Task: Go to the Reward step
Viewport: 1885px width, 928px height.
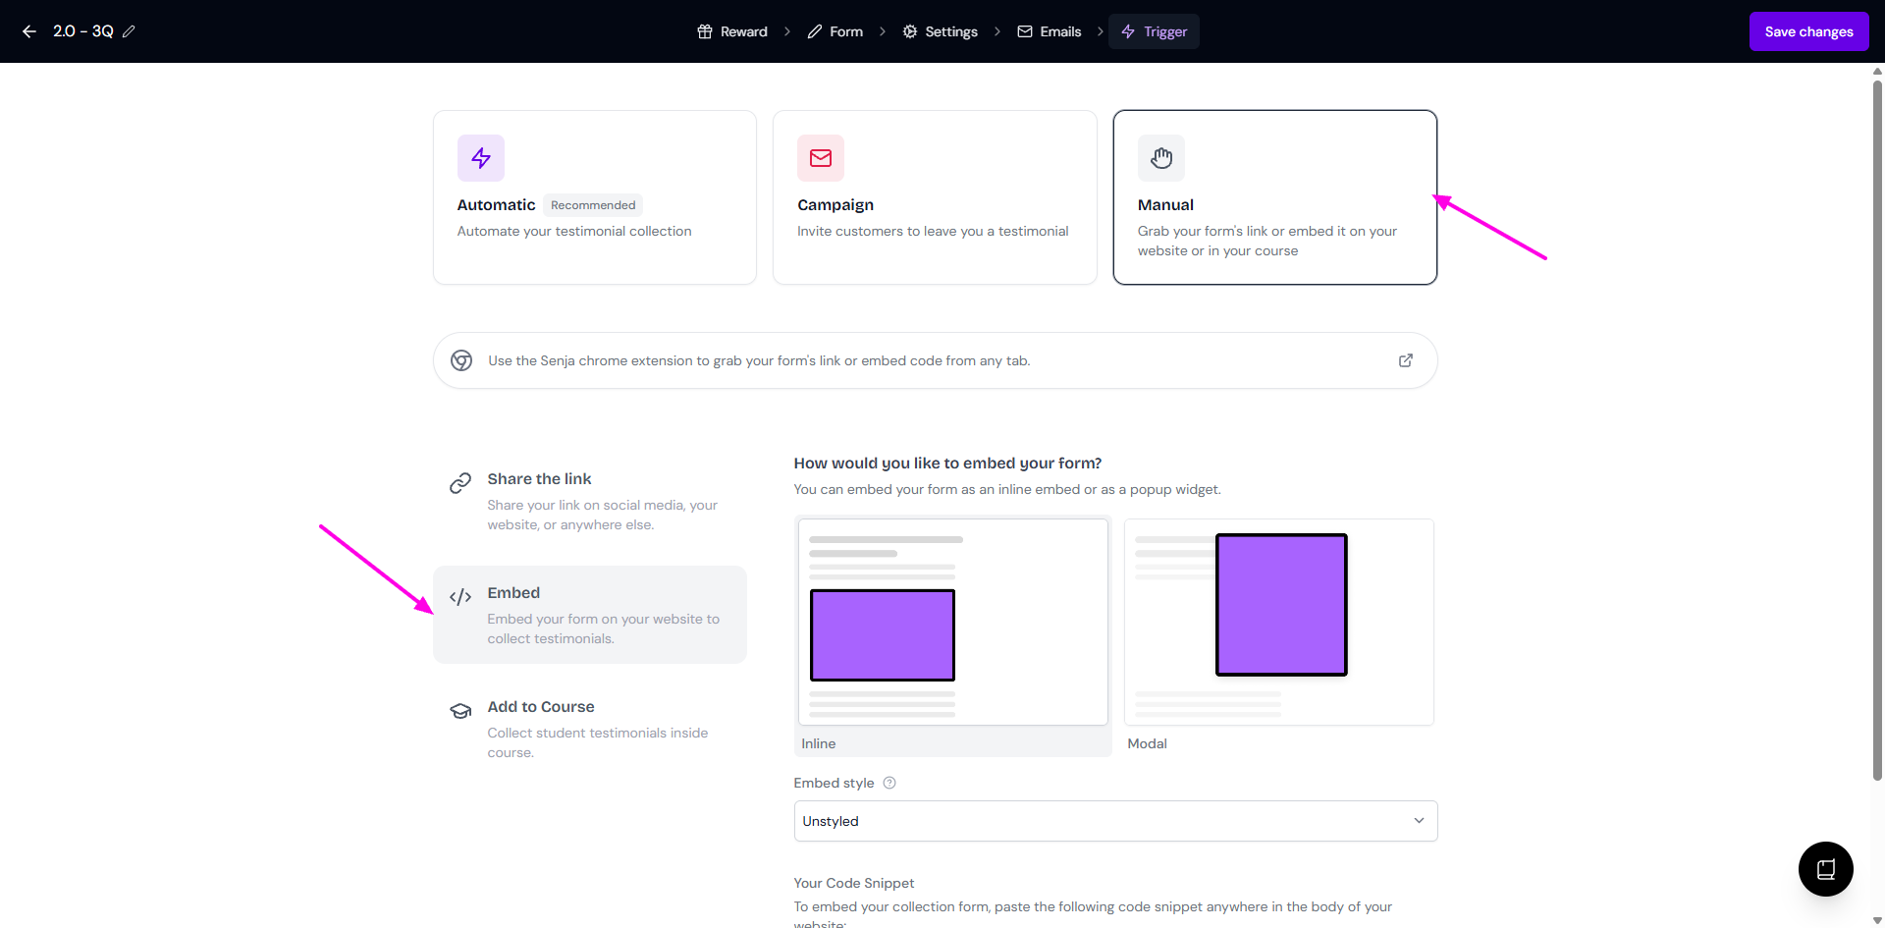Action: point(732,31)
